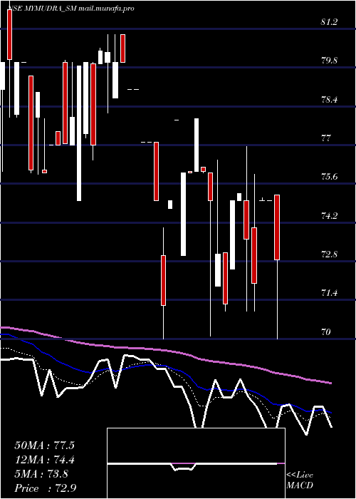Click the 75.6 price axis label
The width and height of the screenshot is (356, 499).
pyautogui.click(x=329, y=177)
